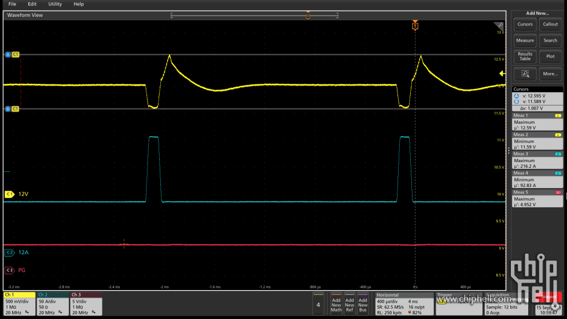Viewport: 567px width, 319px height.
Task: Click the Waveform View title
Action: (x=25, y=15)
